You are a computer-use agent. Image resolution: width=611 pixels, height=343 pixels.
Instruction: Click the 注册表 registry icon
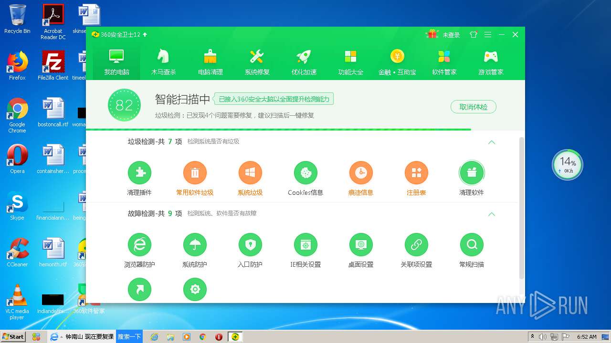[x=416, y=173]
